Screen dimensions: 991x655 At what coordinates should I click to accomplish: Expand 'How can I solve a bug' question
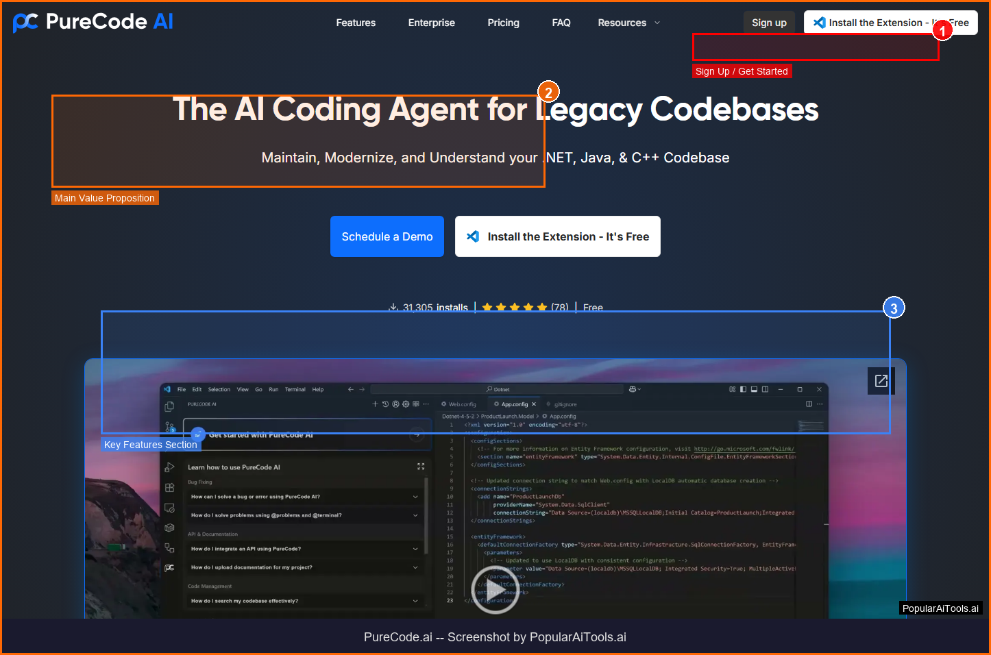pos(304,497)
